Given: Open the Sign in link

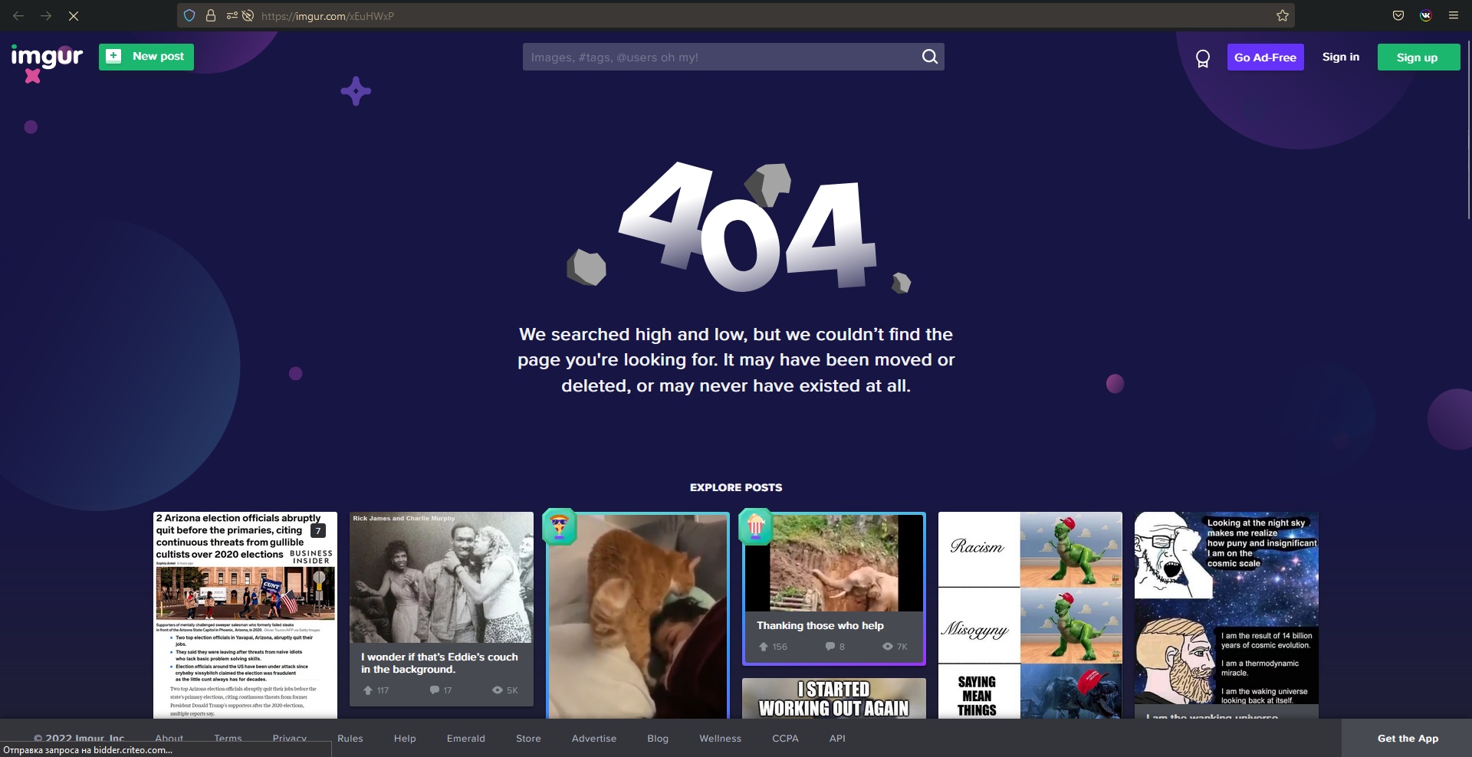Looking at the screenshot, I should click(x=1340, y=57).
